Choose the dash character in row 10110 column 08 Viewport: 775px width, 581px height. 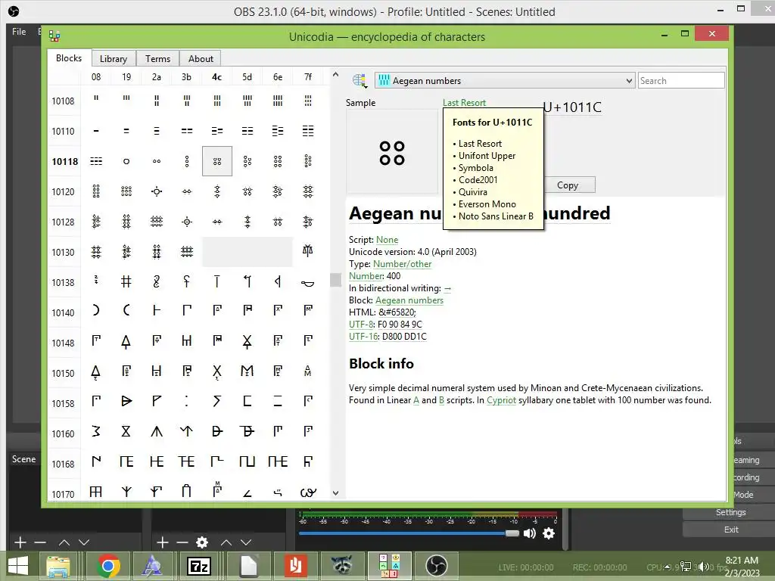tap(96, 131)
